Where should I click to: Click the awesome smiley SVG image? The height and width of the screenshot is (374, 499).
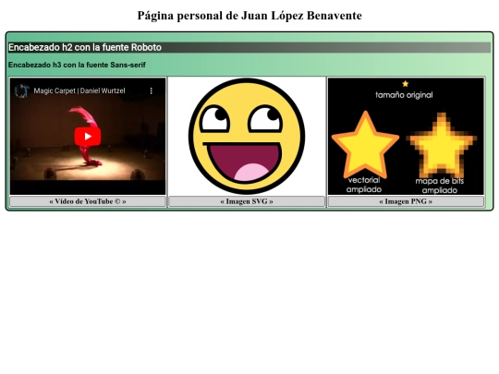pos(247,136)
